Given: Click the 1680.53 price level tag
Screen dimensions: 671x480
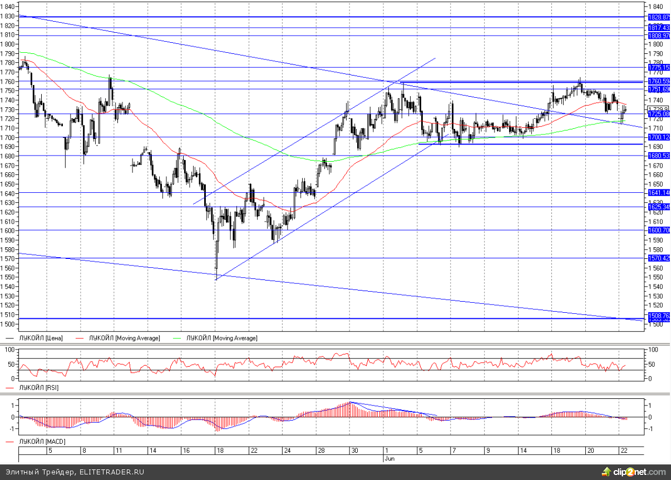Looking at the screenshot, I should [x=658, y=156].
